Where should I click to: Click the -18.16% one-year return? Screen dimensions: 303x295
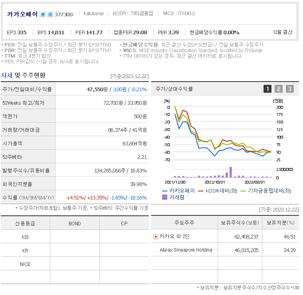(138, 198)
